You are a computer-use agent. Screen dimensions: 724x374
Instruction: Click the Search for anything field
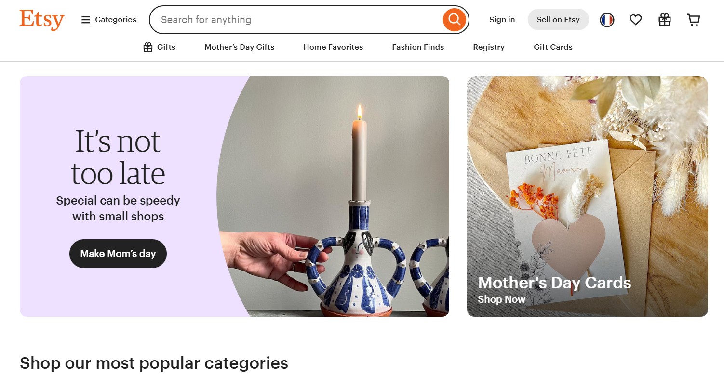point(289,19)
